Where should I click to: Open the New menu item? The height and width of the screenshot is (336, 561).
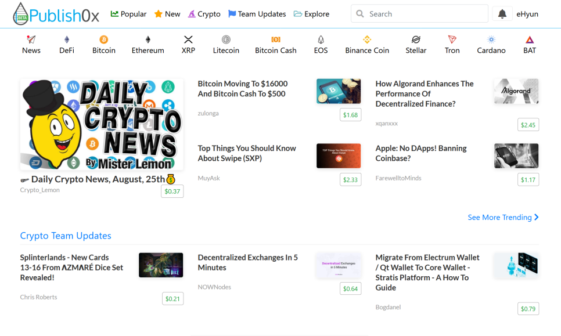pyautogui.click(x=167, y=14)
